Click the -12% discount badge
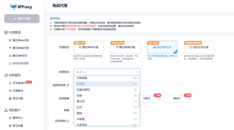The height and width of the screenshot is (130, 234). pyautogui.click(x=188, y=95)
